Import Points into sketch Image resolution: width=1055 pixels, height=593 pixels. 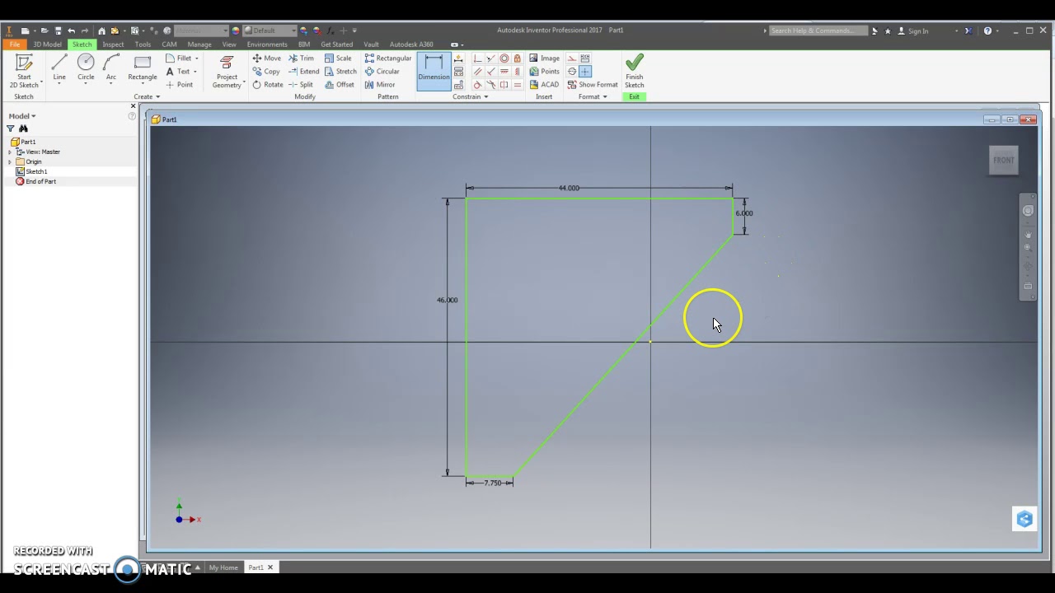tap(544, 72)
